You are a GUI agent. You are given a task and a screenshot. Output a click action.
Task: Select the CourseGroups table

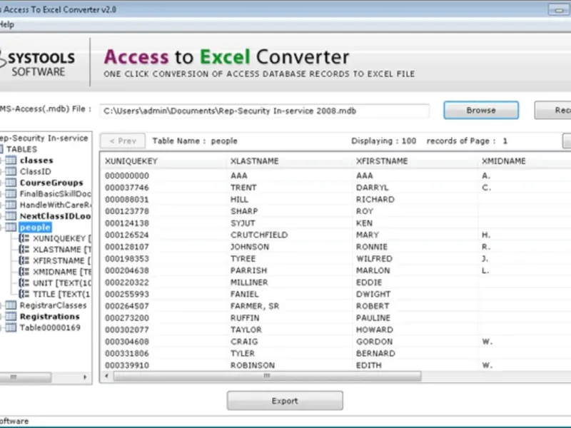pyautogui.click(x=51, y=183)
